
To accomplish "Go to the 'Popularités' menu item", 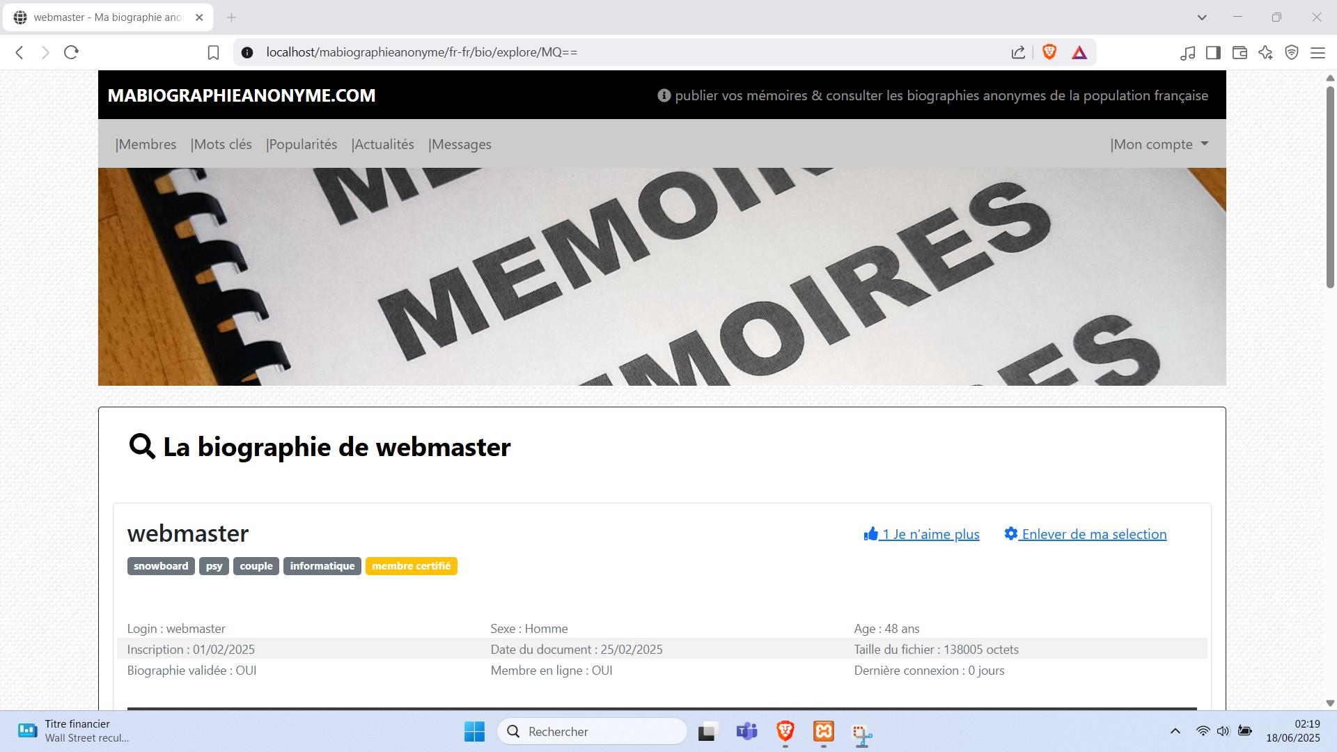I will 302,144.
